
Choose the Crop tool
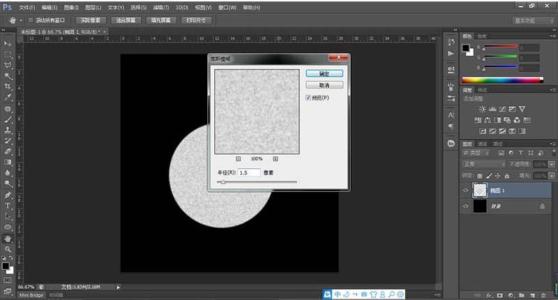[x=8, y=87]
